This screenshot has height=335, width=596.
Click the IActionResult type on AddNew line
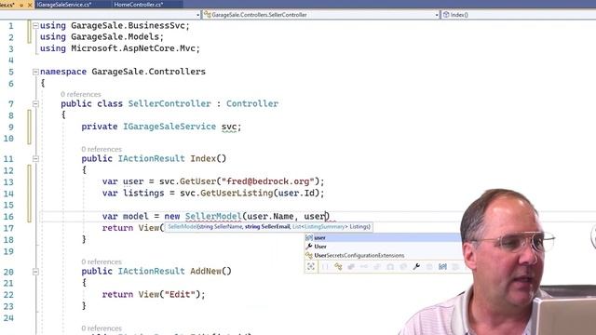pyautogui.click(x=151, y=271)
